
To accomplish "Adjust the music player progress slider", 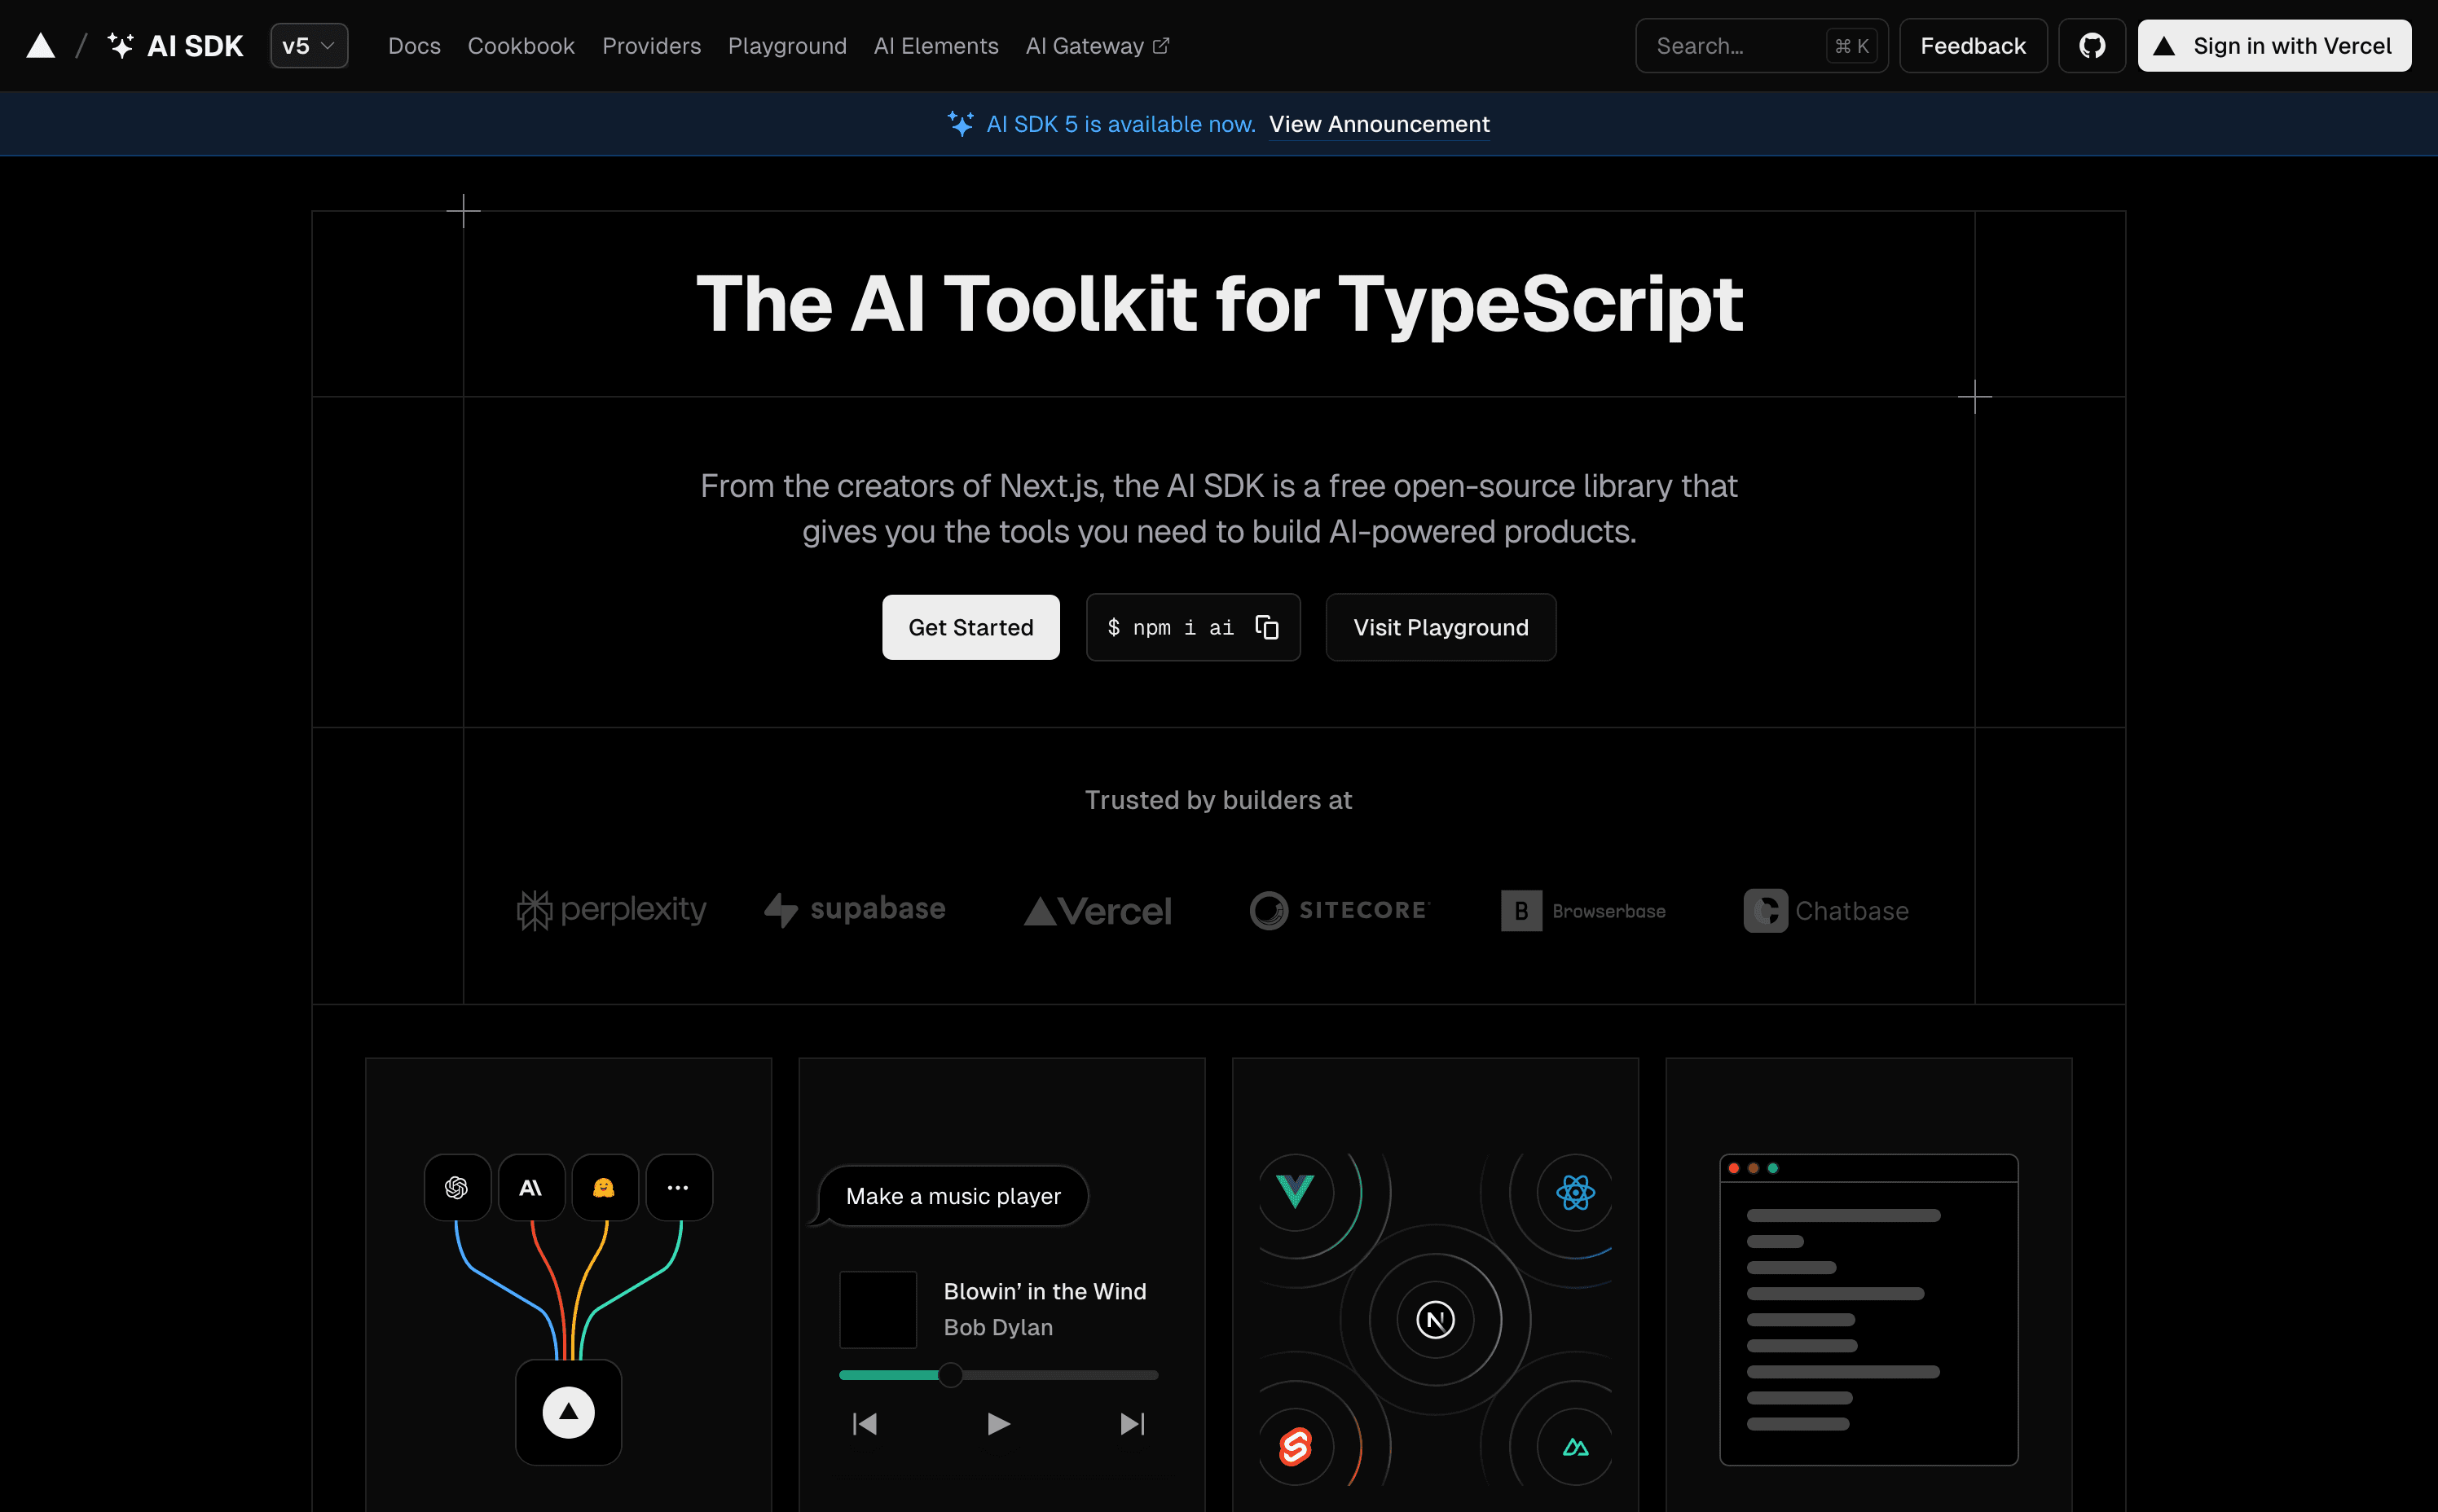I will pos(952,1374).
